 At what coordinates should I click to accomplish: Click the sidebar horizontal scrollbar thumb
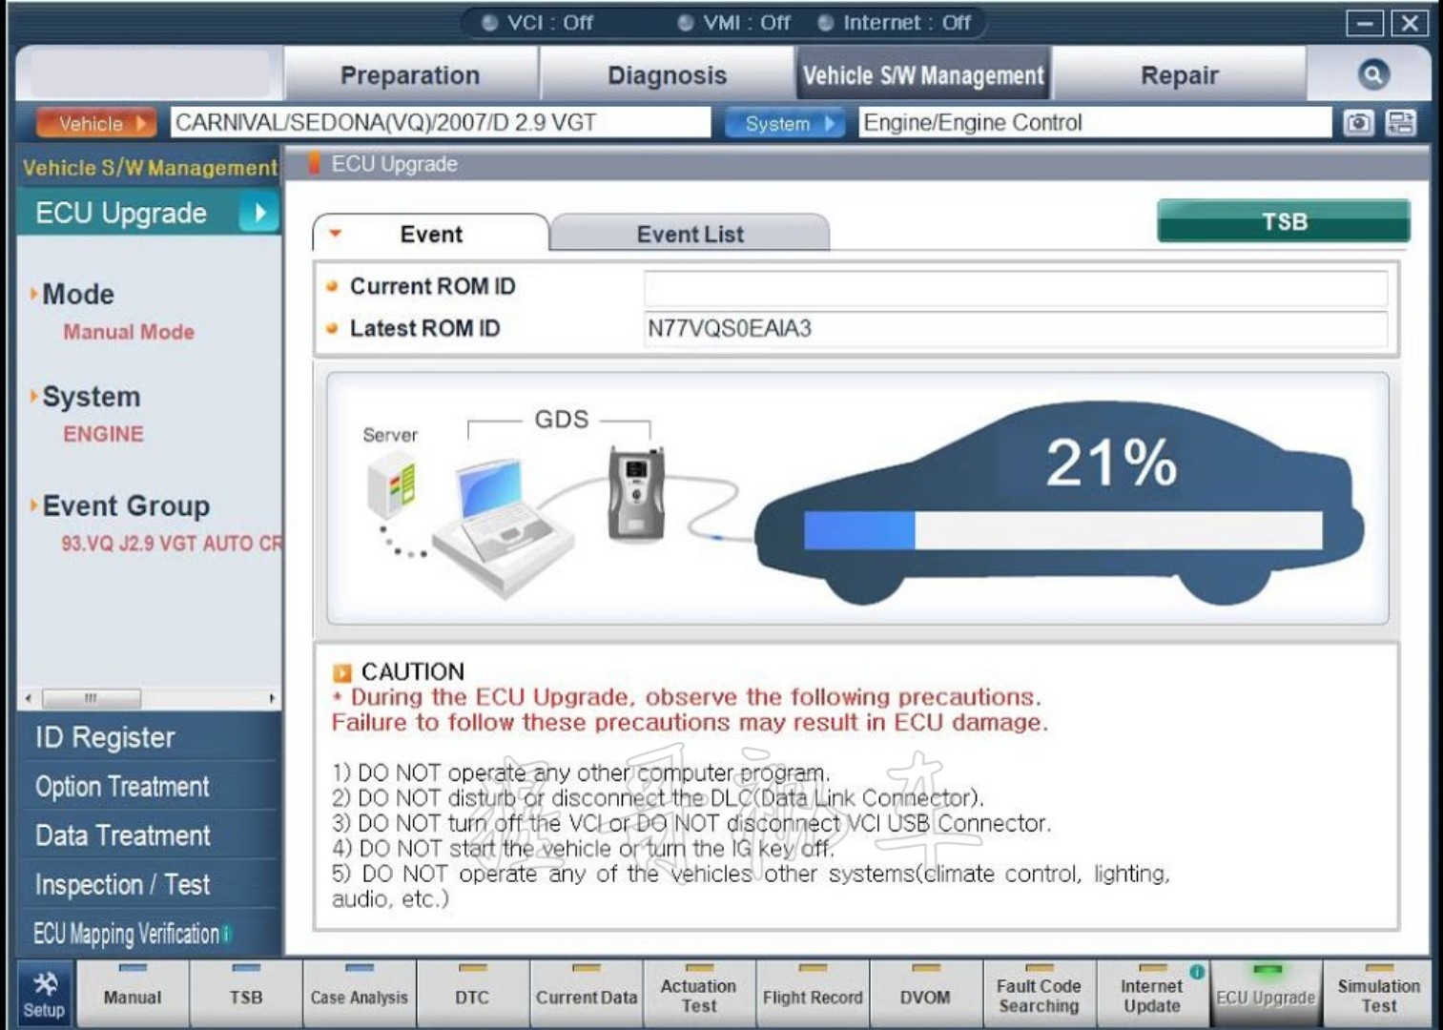pyautogui.click(x=92, y=698)
